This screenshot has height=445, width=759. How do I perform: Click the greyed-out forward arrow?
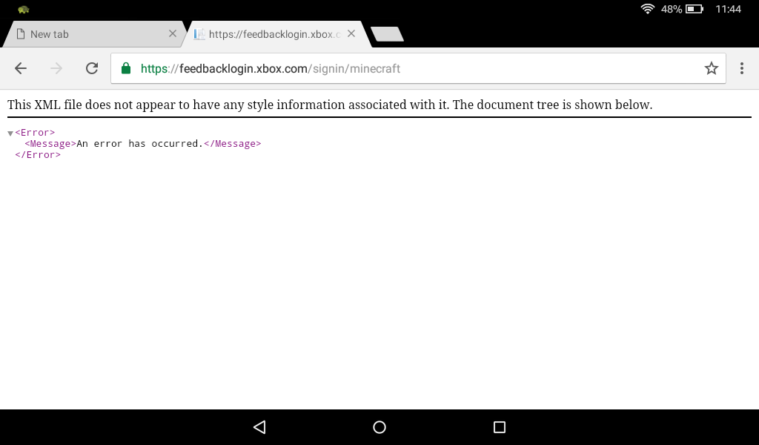(x=56, y=68)
